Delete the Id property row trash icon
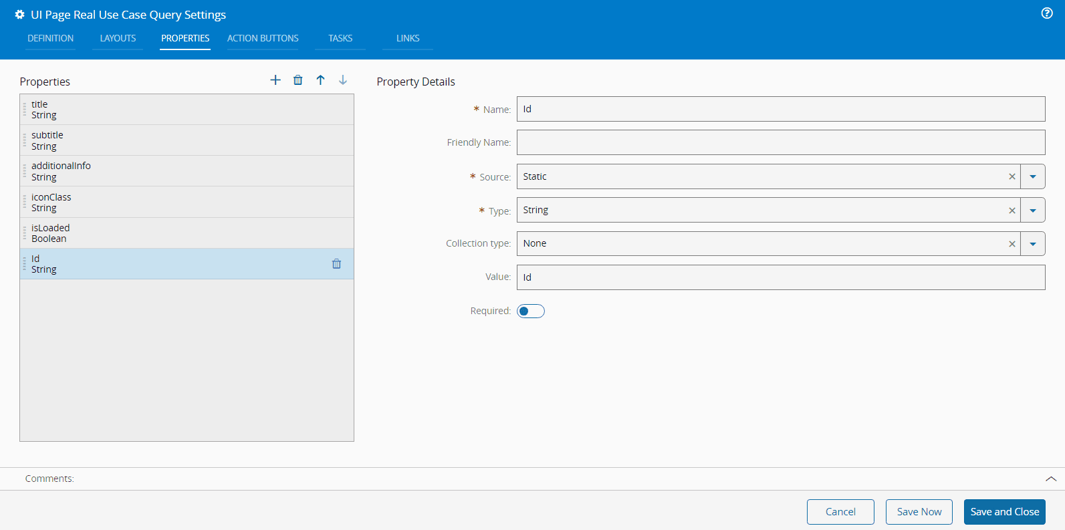This screenshot has height=530, width=1065. pyautogui.click(x=337, y=264)
